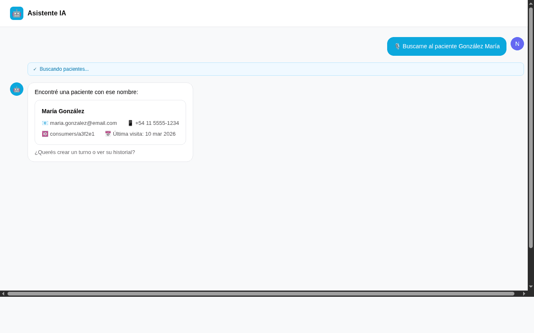534x333 pixels.
Task: Click the scroll down arrow
Action: pos(531,287)
